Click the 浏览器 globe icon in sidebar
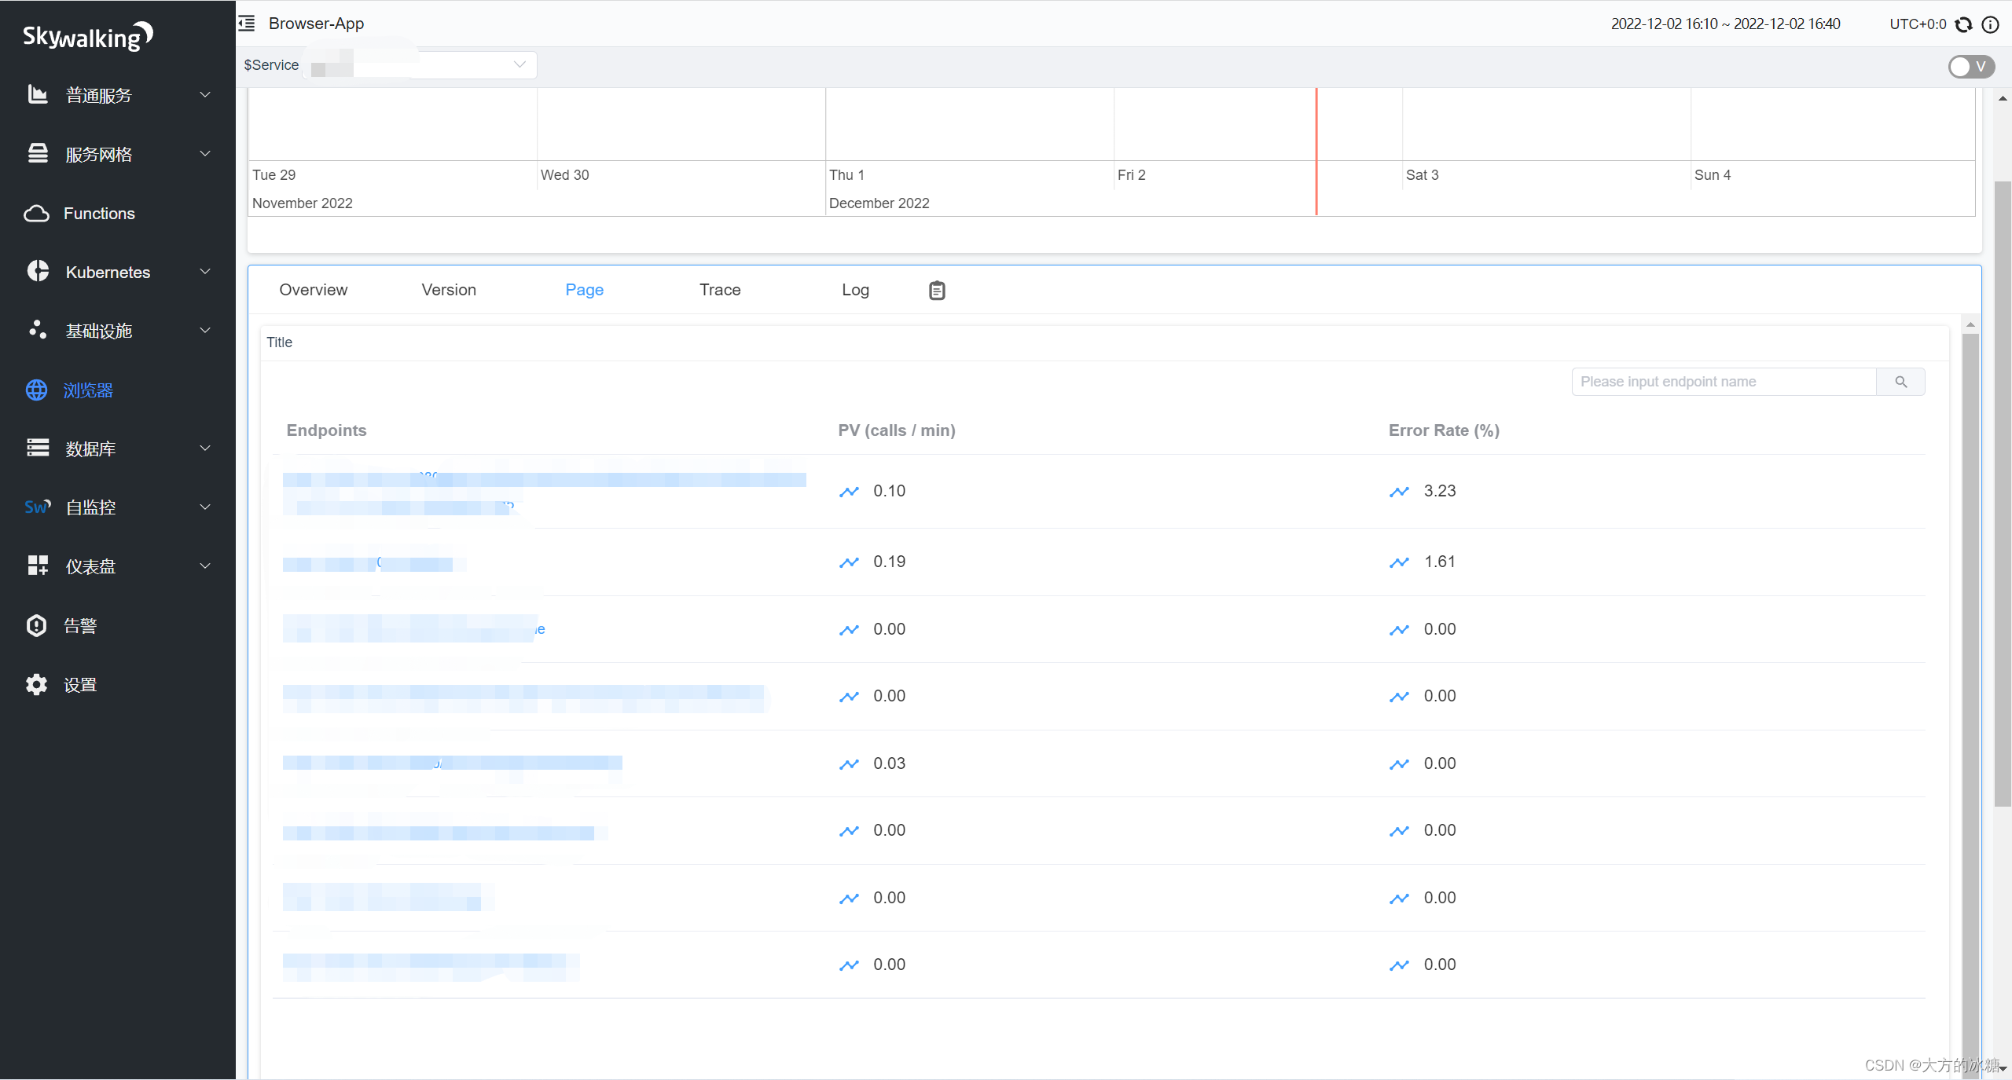The height and width of the screenshot is (1080, 2012). (x=36, y=390)
